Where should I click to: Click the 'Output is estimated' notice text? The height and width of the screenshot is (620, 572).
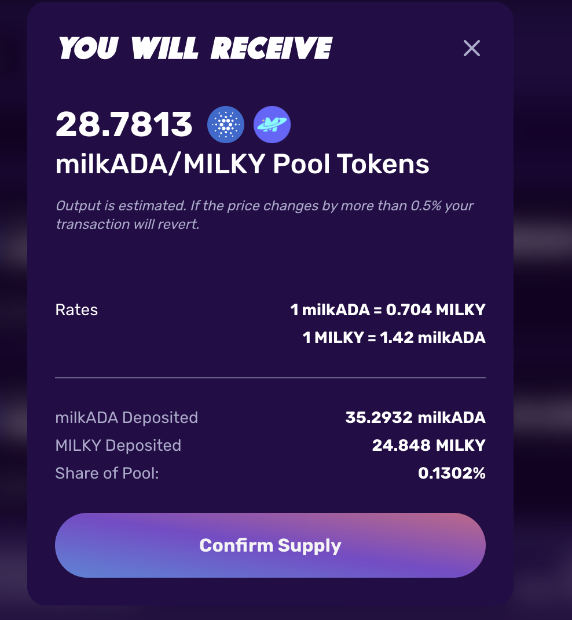point(265,206)
